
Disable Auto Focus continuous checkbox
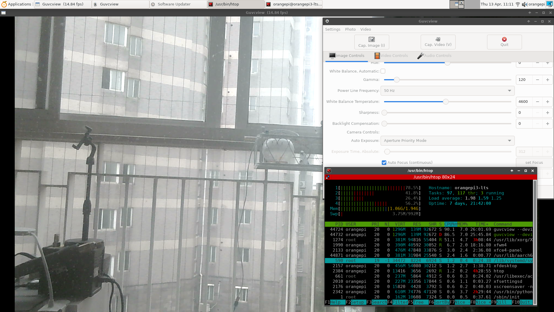click(x=384, y=163)
